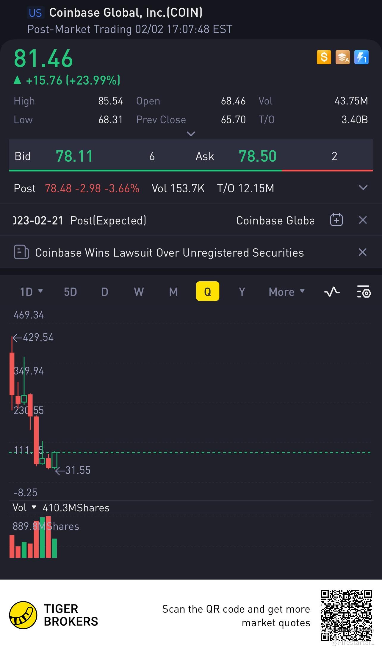The height and width of the screenshot is (651, 382).
Task: Open the 1D timeframe dropdown
Action: point(31,292)
